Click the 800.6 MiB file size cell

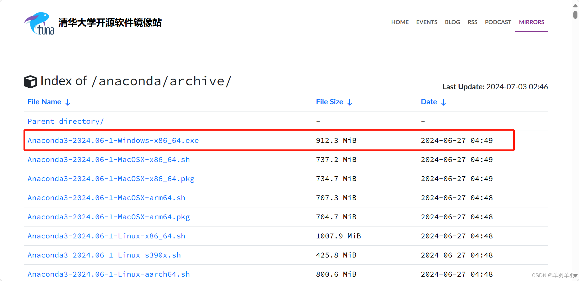tap(336, 274)
